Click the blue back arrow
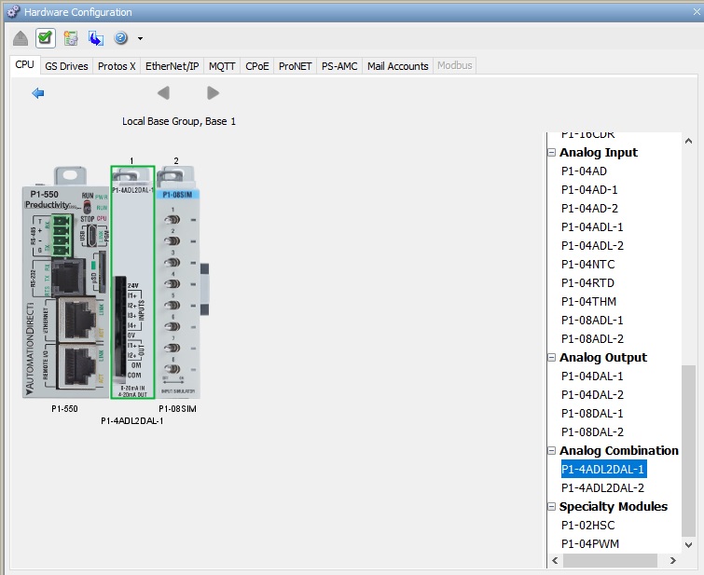This screenshot has height=575, width=704. click(x=38, y=93)
